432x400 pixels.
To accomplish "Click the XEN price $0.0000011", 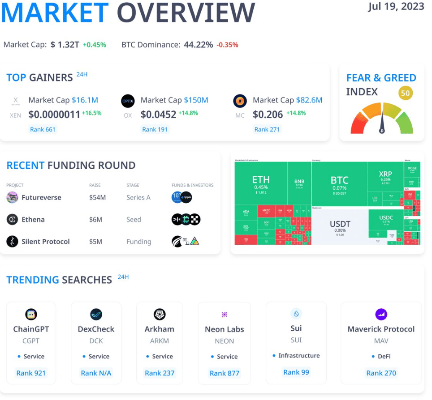I will point(54,115).
